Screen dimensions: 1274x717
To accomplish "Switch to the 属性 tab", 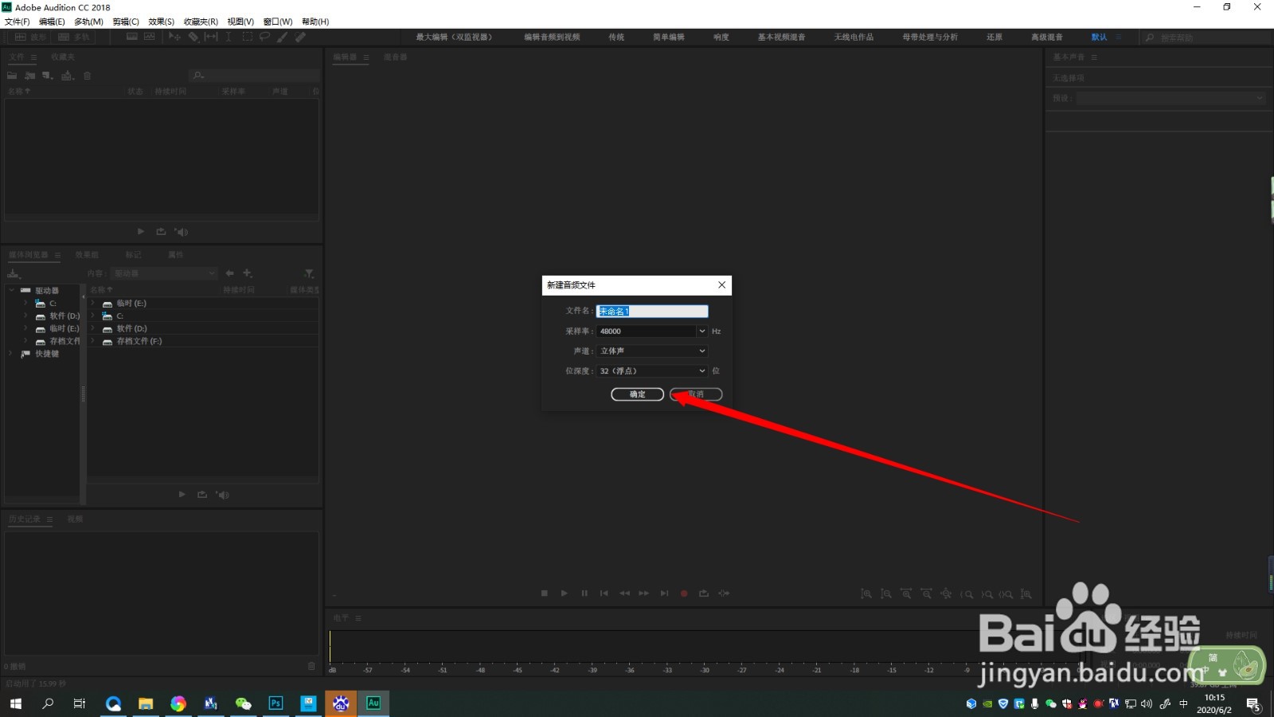I will [x=176, y=255].
